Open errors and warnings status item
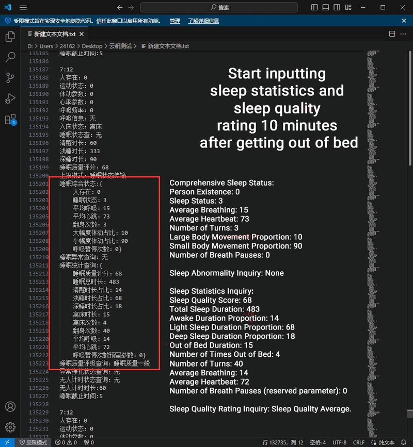Viewport: 413px width, 447px height. coord(66,442)
